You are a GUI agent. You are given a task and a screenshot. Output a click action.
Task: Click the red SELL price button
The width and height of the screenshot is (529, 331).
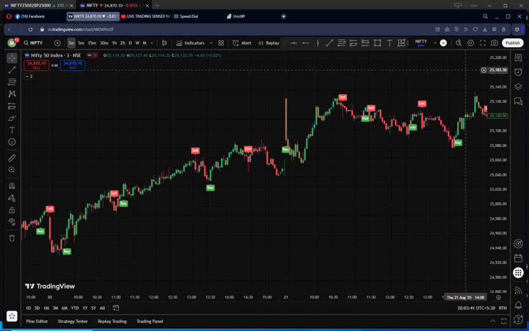click(x=36, y=65)
